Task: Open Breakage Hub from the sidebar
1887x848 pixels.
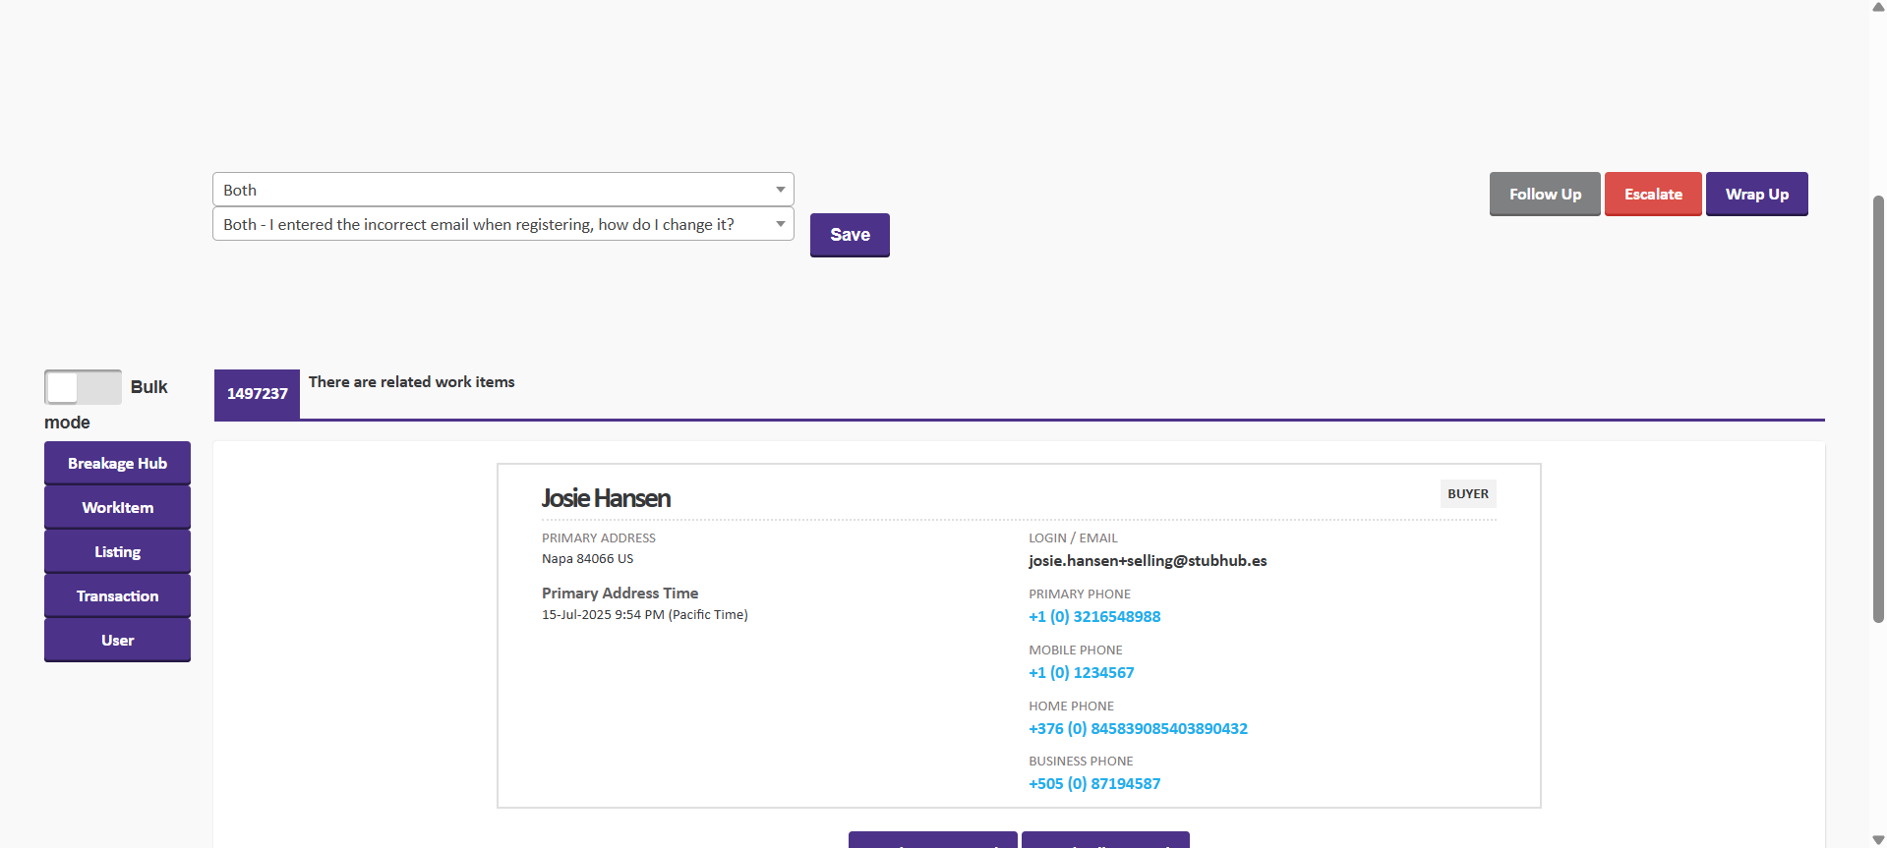Action: (x=117, y=463)
